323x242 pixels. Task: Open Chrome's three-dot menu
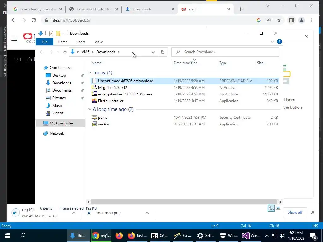pyautogui.click(x=312, y=20)
